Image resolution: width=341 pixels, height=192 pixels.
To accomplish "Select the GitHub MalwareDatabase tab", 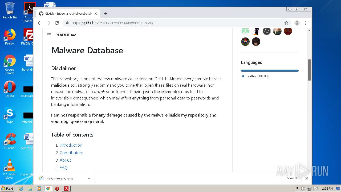I will pos(68,14).
